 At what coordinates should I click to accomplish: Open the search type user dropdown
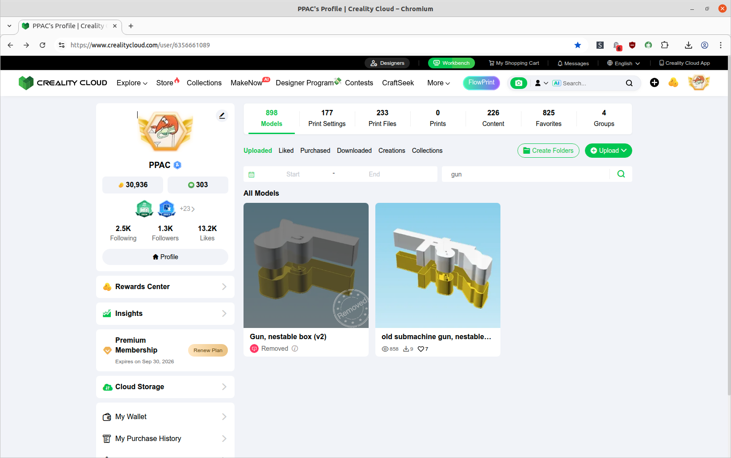(542, 83)
